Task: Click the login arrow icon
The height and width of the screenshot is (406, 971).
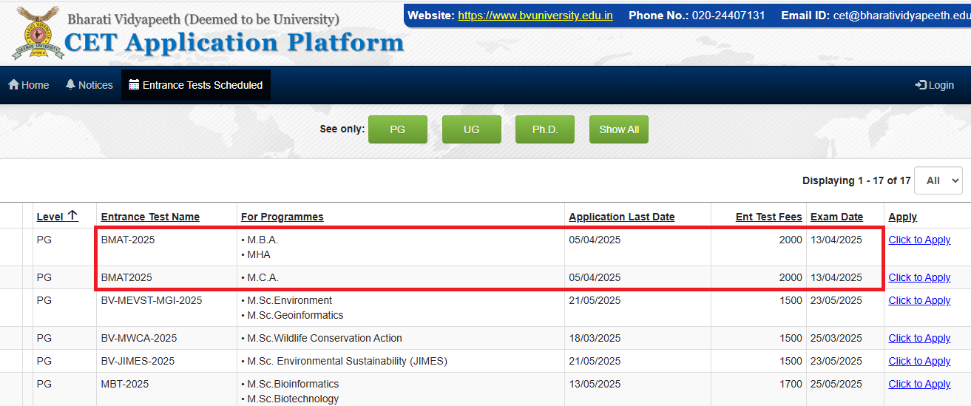Action: 921,85
